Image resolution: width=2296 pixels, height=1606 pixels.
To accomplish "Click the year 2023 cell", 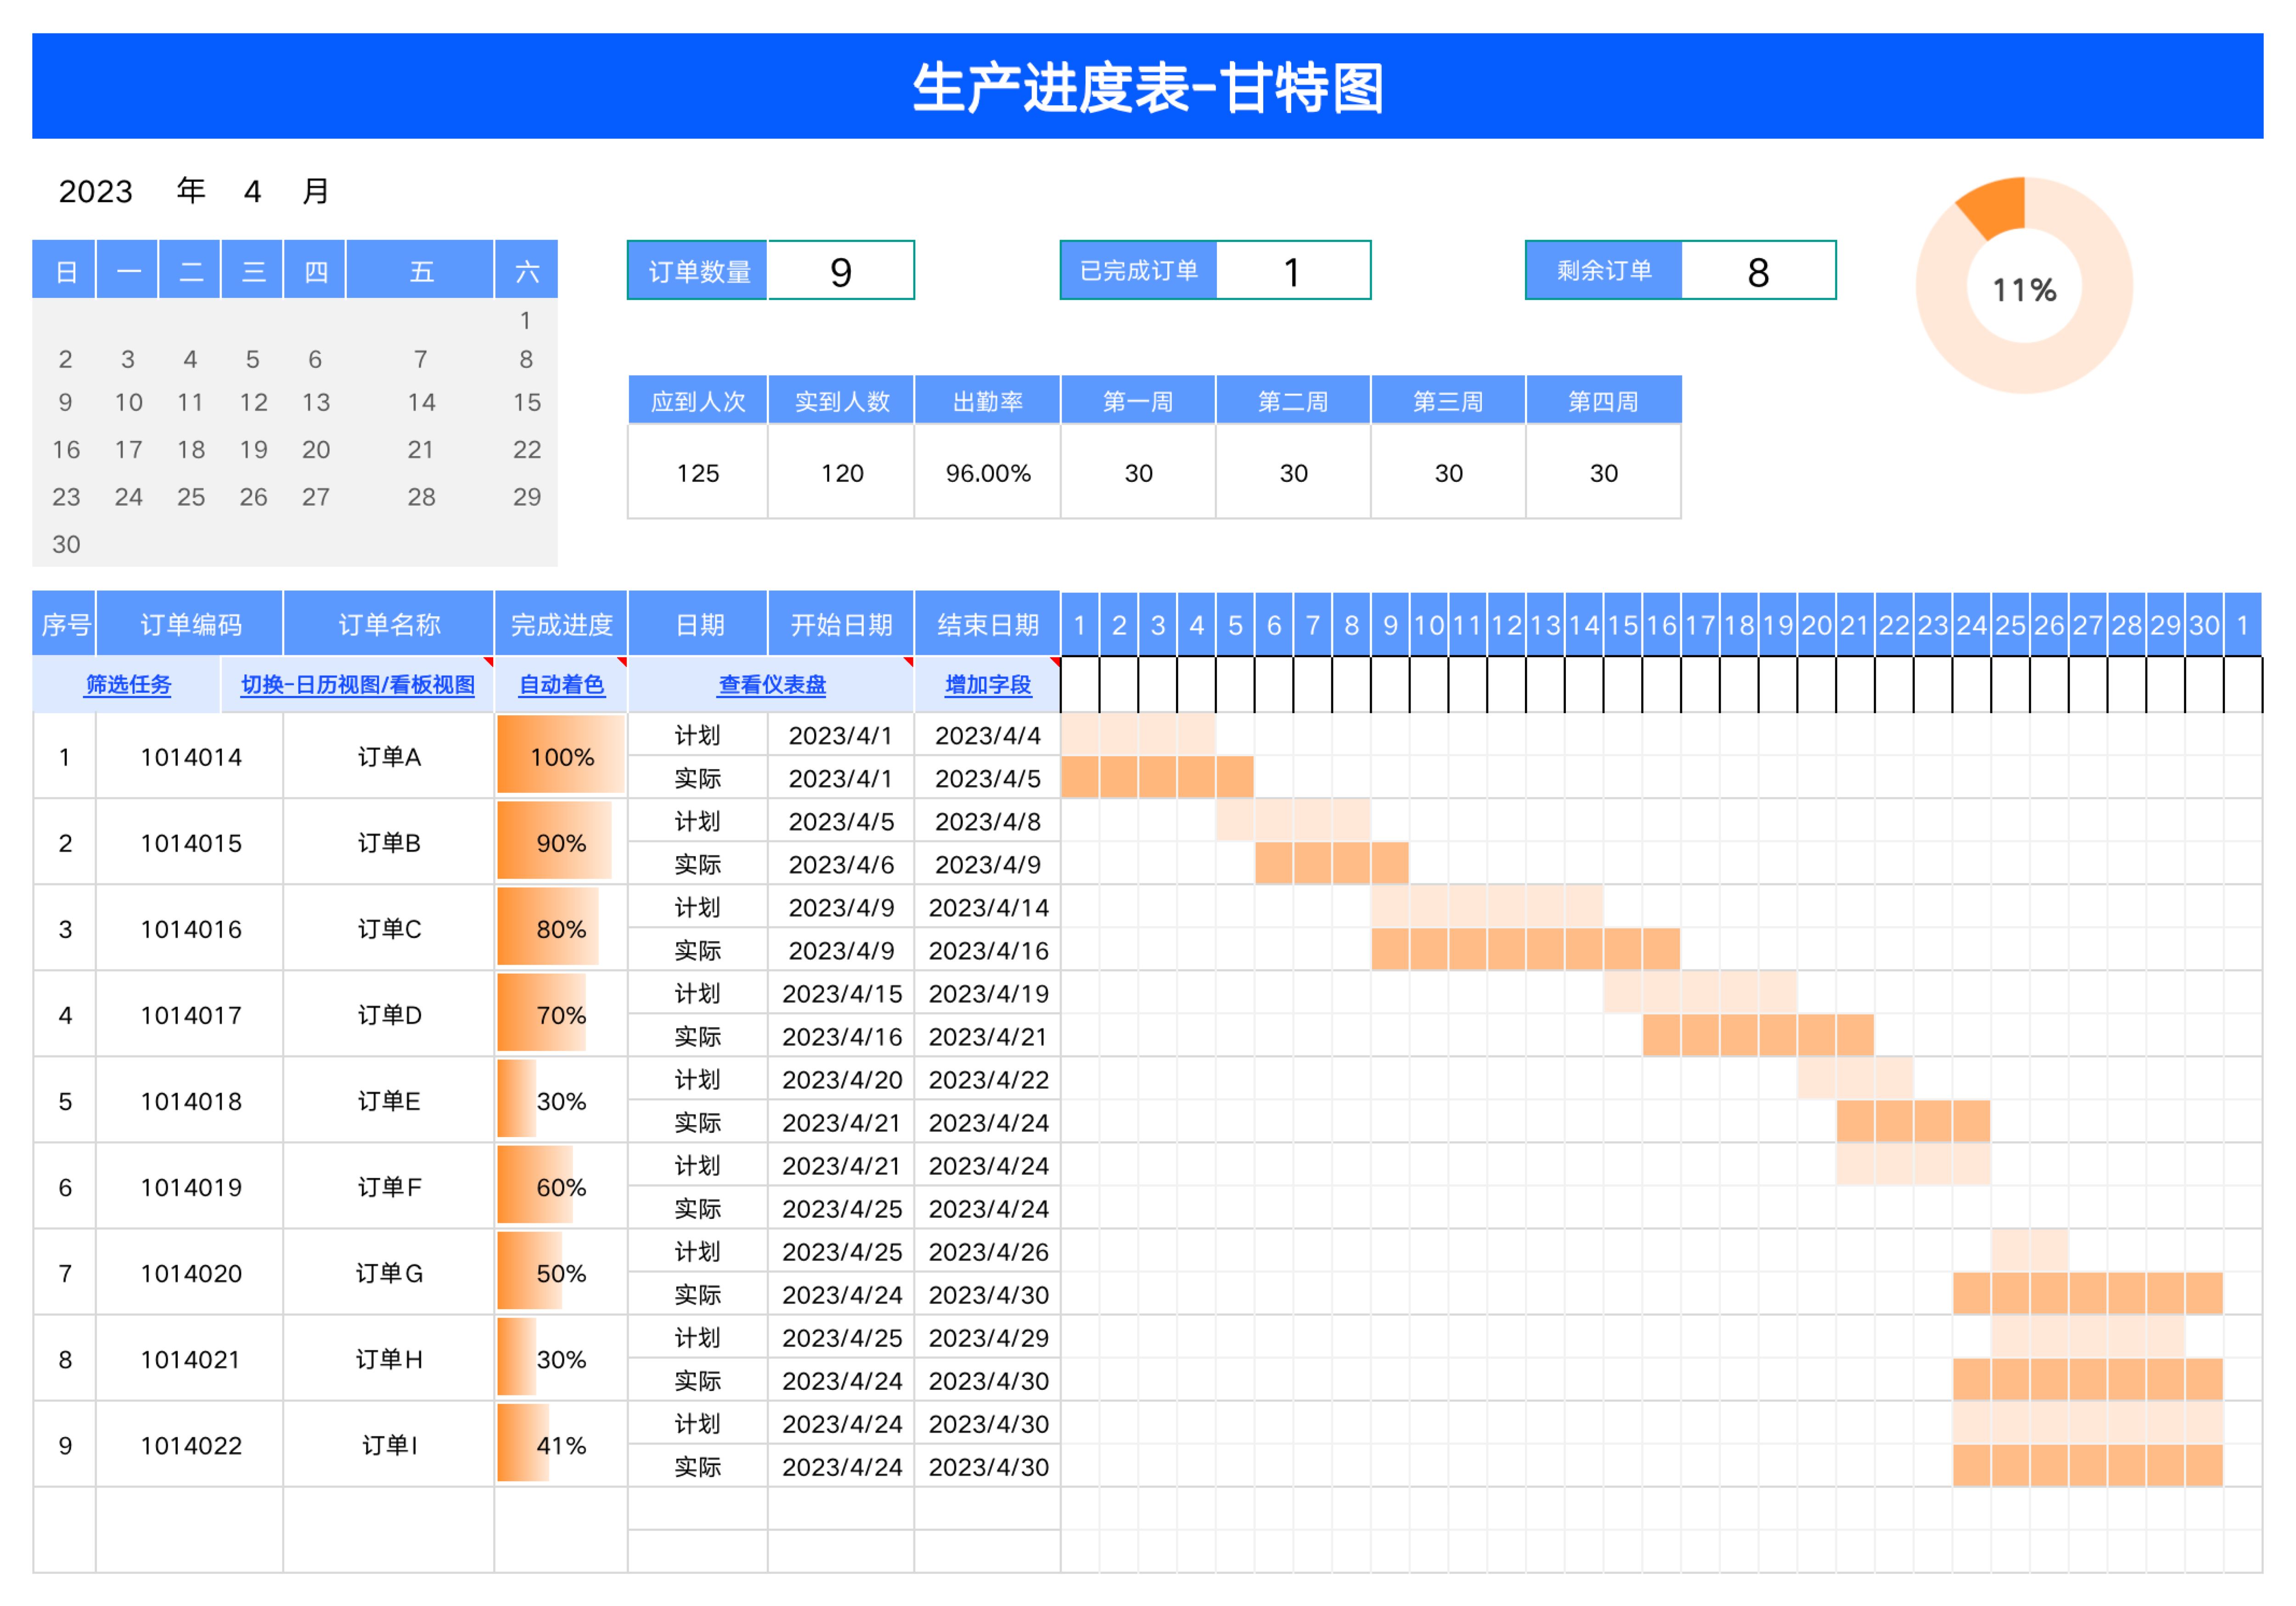I will coord(96,191).
